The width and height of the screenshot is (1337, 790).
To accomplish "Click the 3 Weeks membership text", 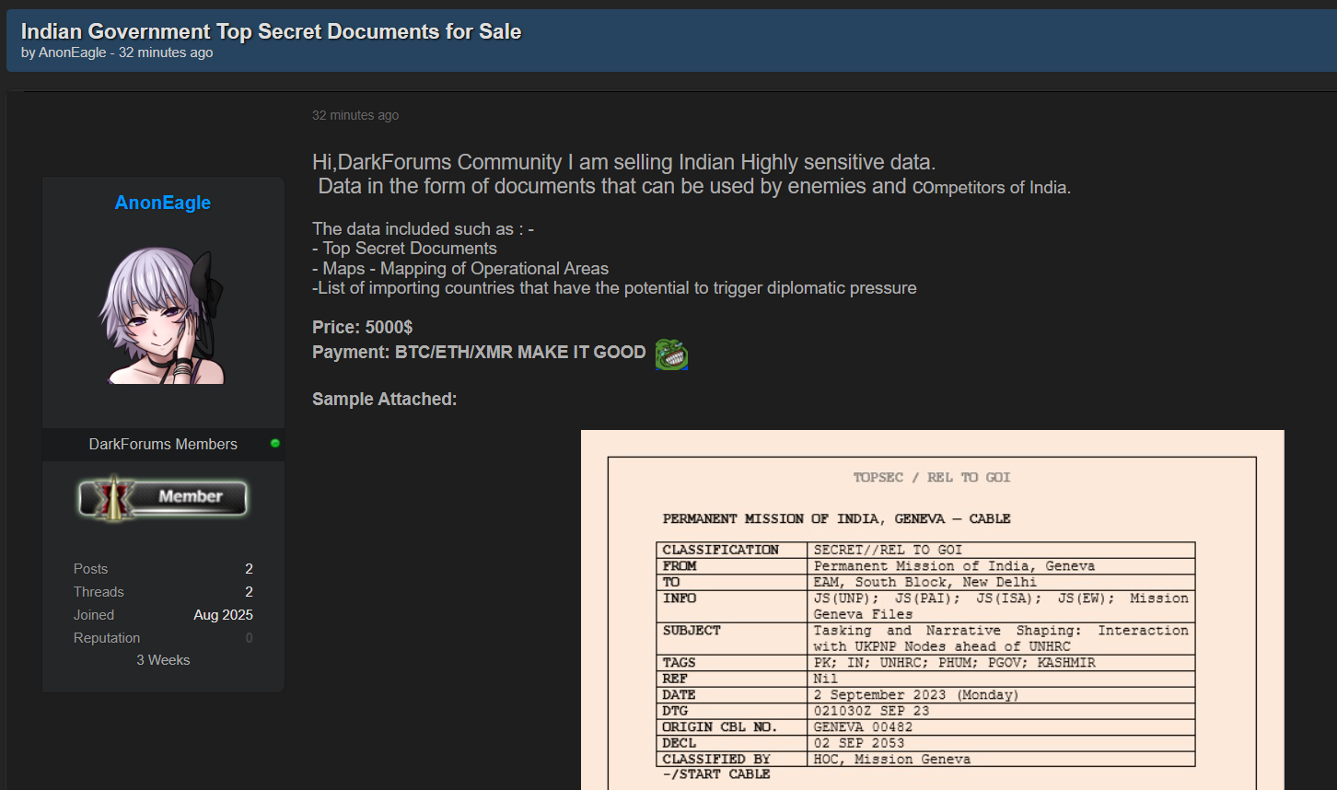I will coord(163,660).
